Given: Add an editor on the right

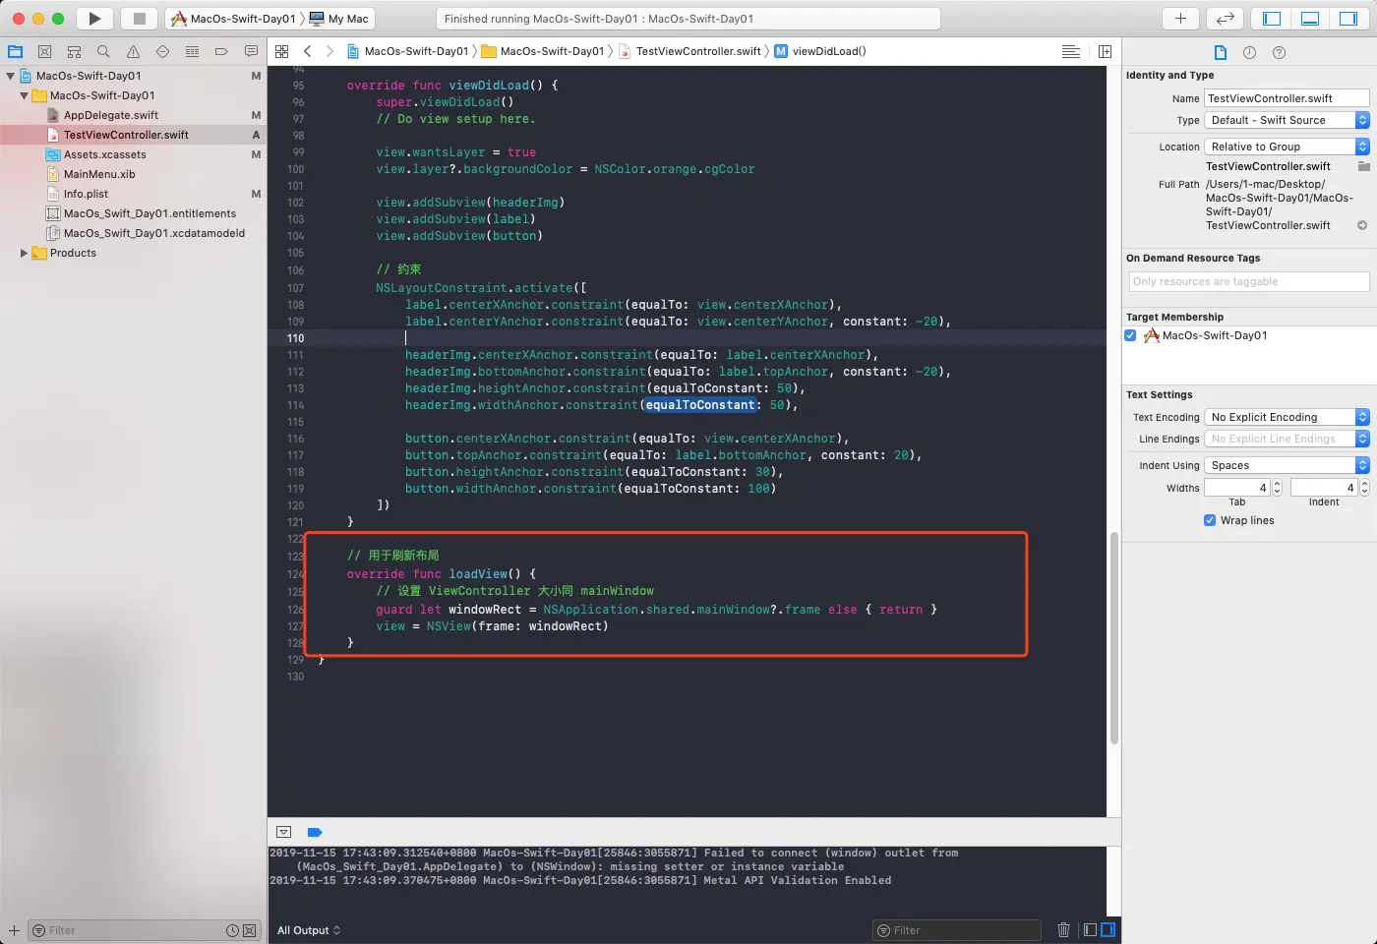Looking at the screenshot, I should tap(1105, 51).
